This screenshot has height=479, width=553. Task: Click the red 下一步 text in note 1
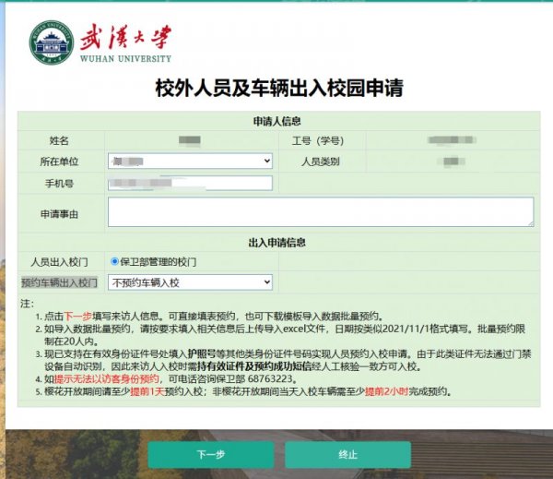pyautogui.click(x=78, y=316)
